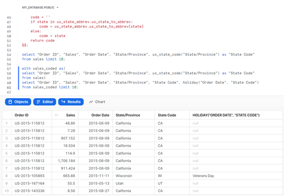Toggle the Results panel button

click(71, 102)
